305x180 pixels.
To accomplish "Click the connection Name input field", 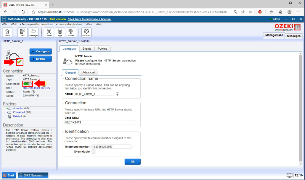I will click(94, 94).
